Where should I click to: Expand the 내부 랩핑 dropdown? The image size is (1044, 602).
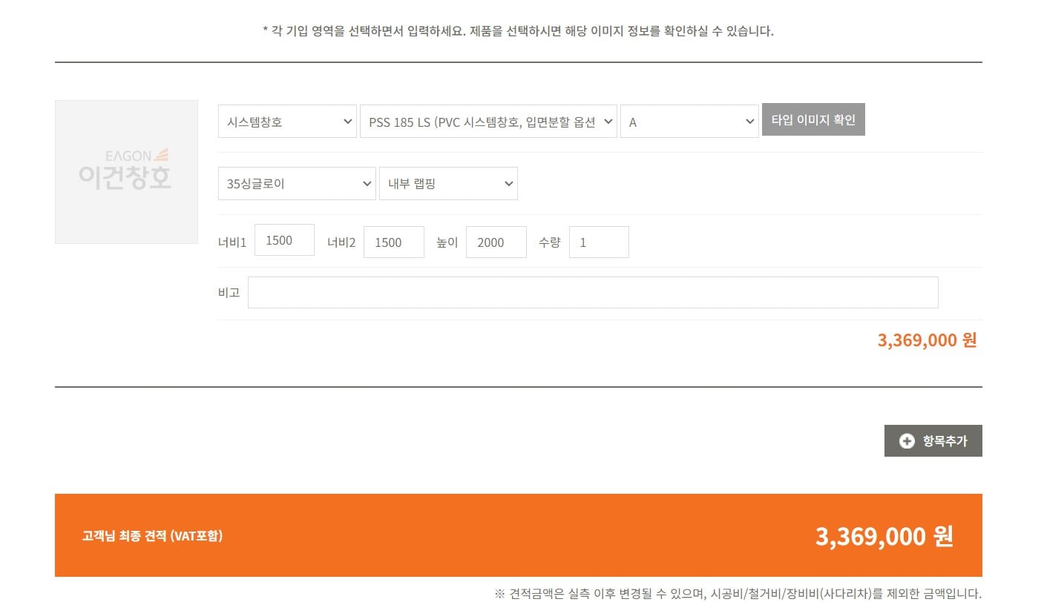click(448, 183)
